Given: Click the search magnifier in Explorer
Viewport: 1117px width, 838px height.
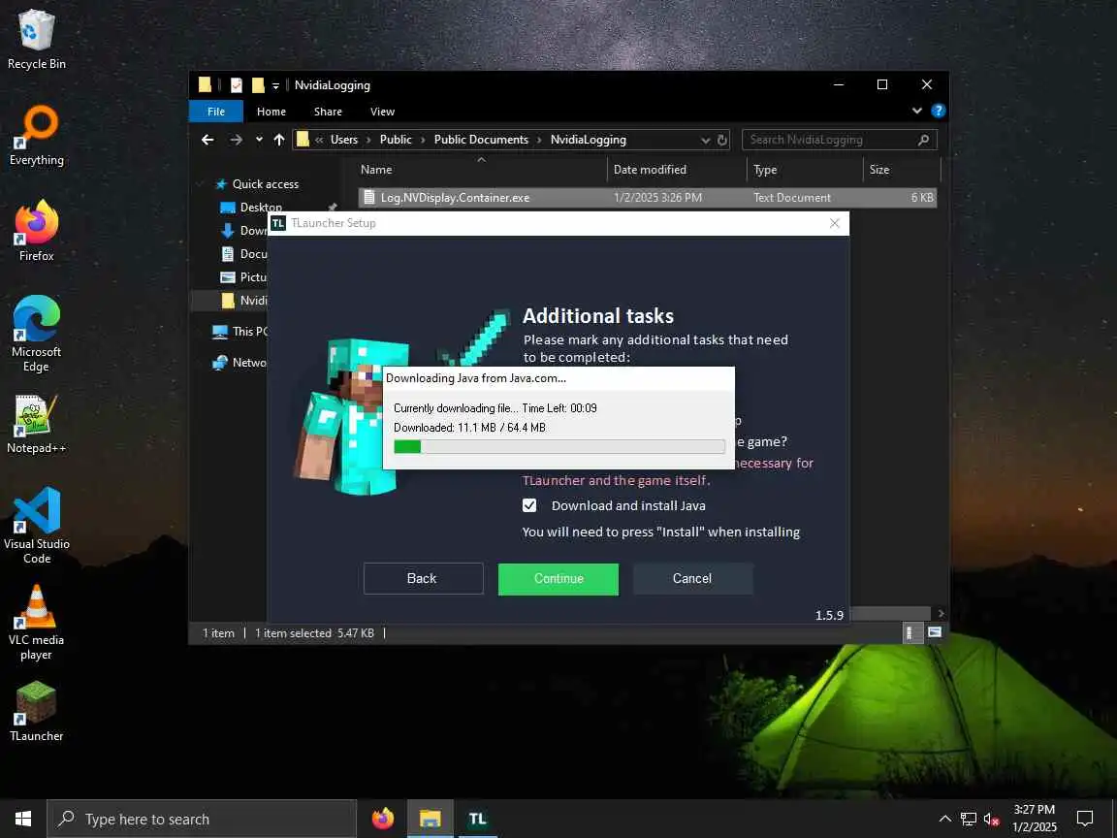Looking at the screenshot, I should click(923, 140).
